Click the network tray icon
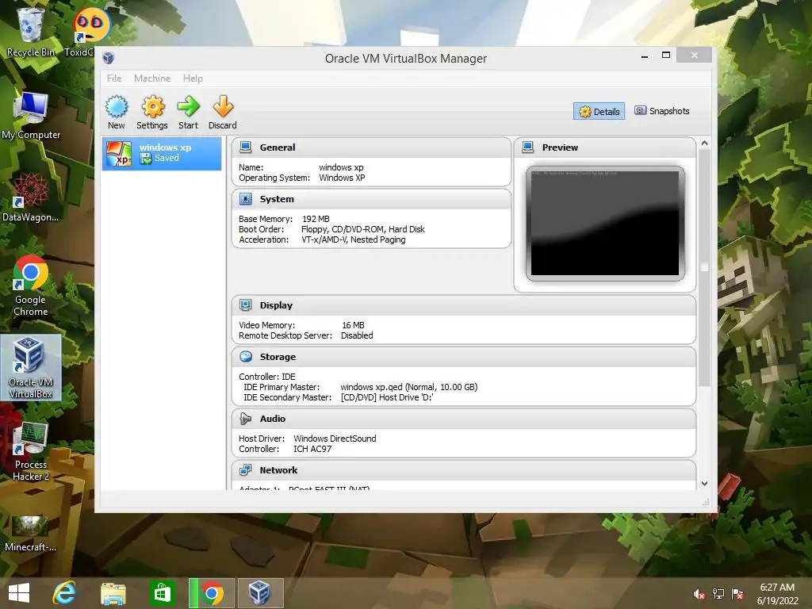The height and width of the screenshot is (609, 812). point(718,593)
